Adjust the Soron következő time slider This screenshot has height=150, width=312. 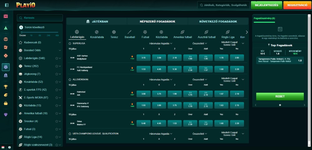click(22, 32)
